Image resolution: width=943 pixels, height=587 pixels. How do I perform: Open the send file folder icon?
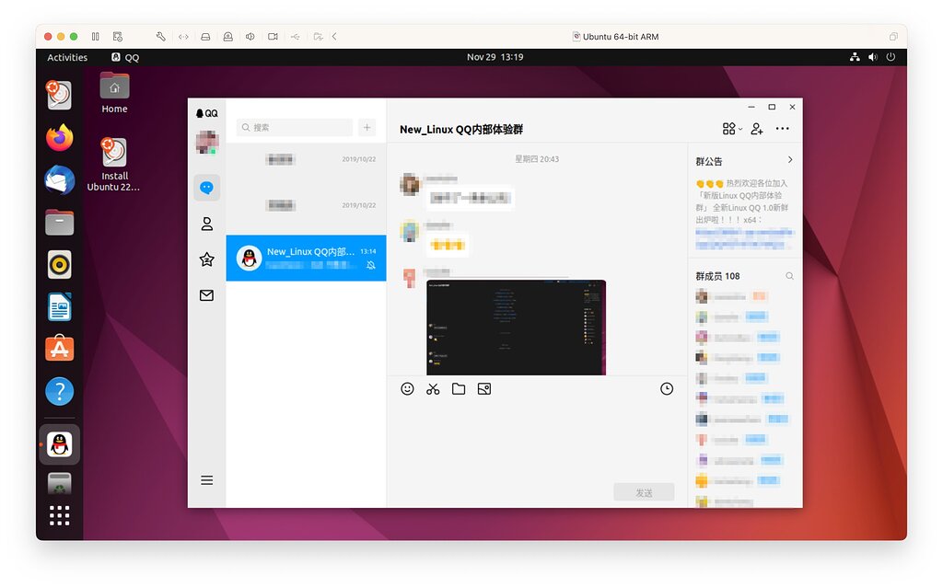click(x=459, y=388)
